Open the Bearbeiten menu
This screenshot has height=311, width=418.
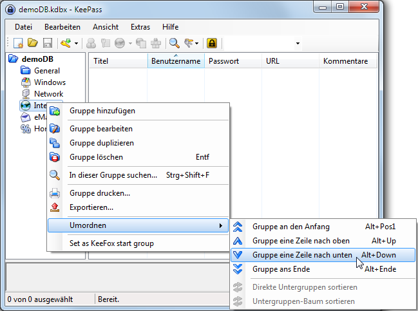[62, 27]
